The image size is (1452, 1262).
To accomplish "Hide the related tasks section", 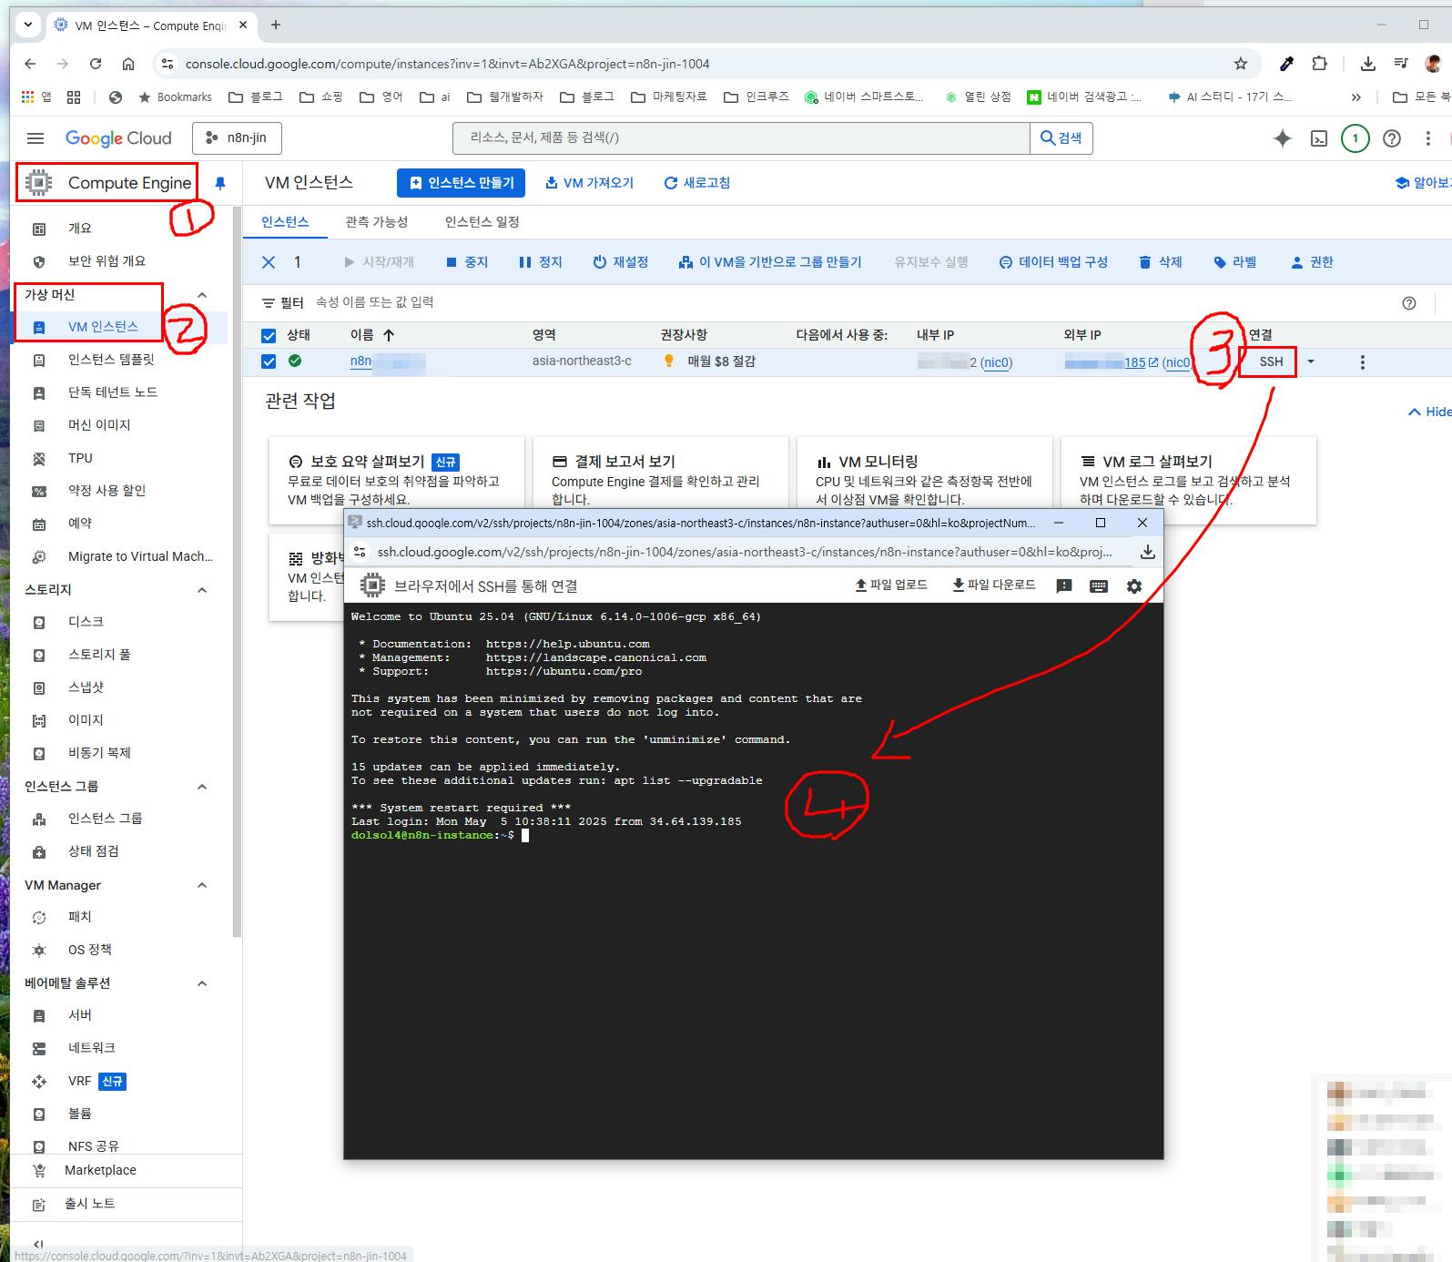I will 1429,412.
